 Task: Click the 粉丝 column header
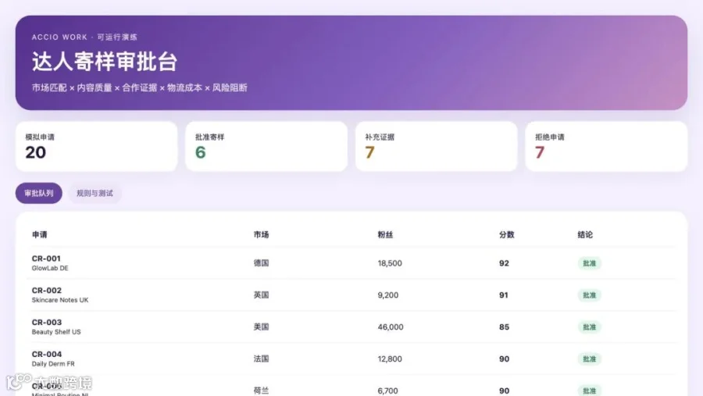[x=385, y=234]
